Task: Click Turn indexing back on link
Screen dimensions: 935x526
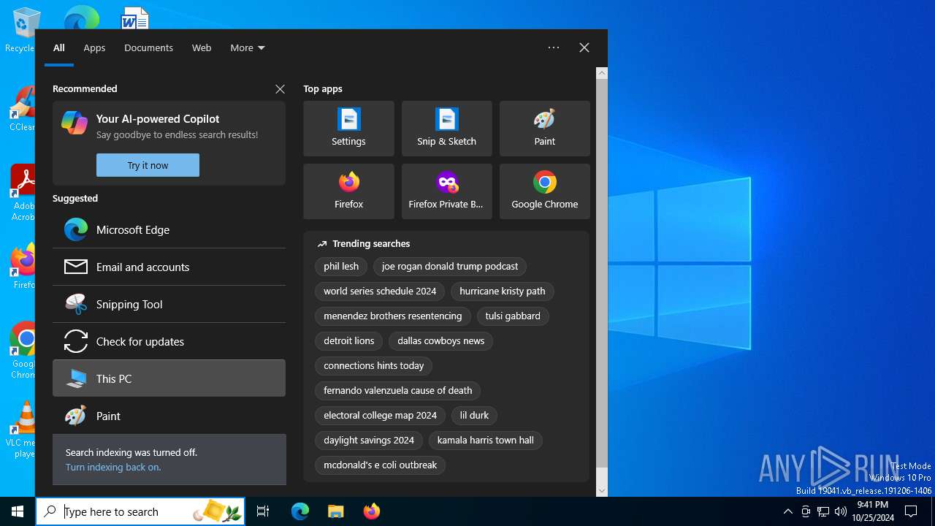Action: point(113,467)
